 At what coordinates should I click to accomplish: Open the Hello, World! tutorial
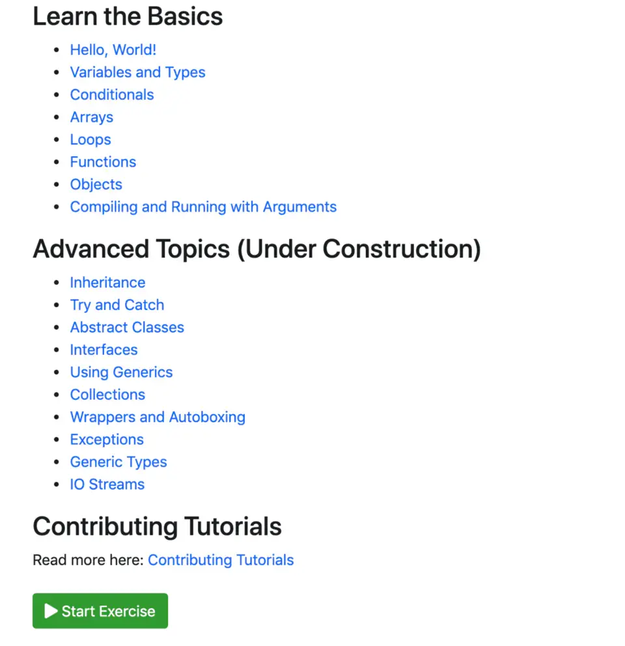(113, 50)
